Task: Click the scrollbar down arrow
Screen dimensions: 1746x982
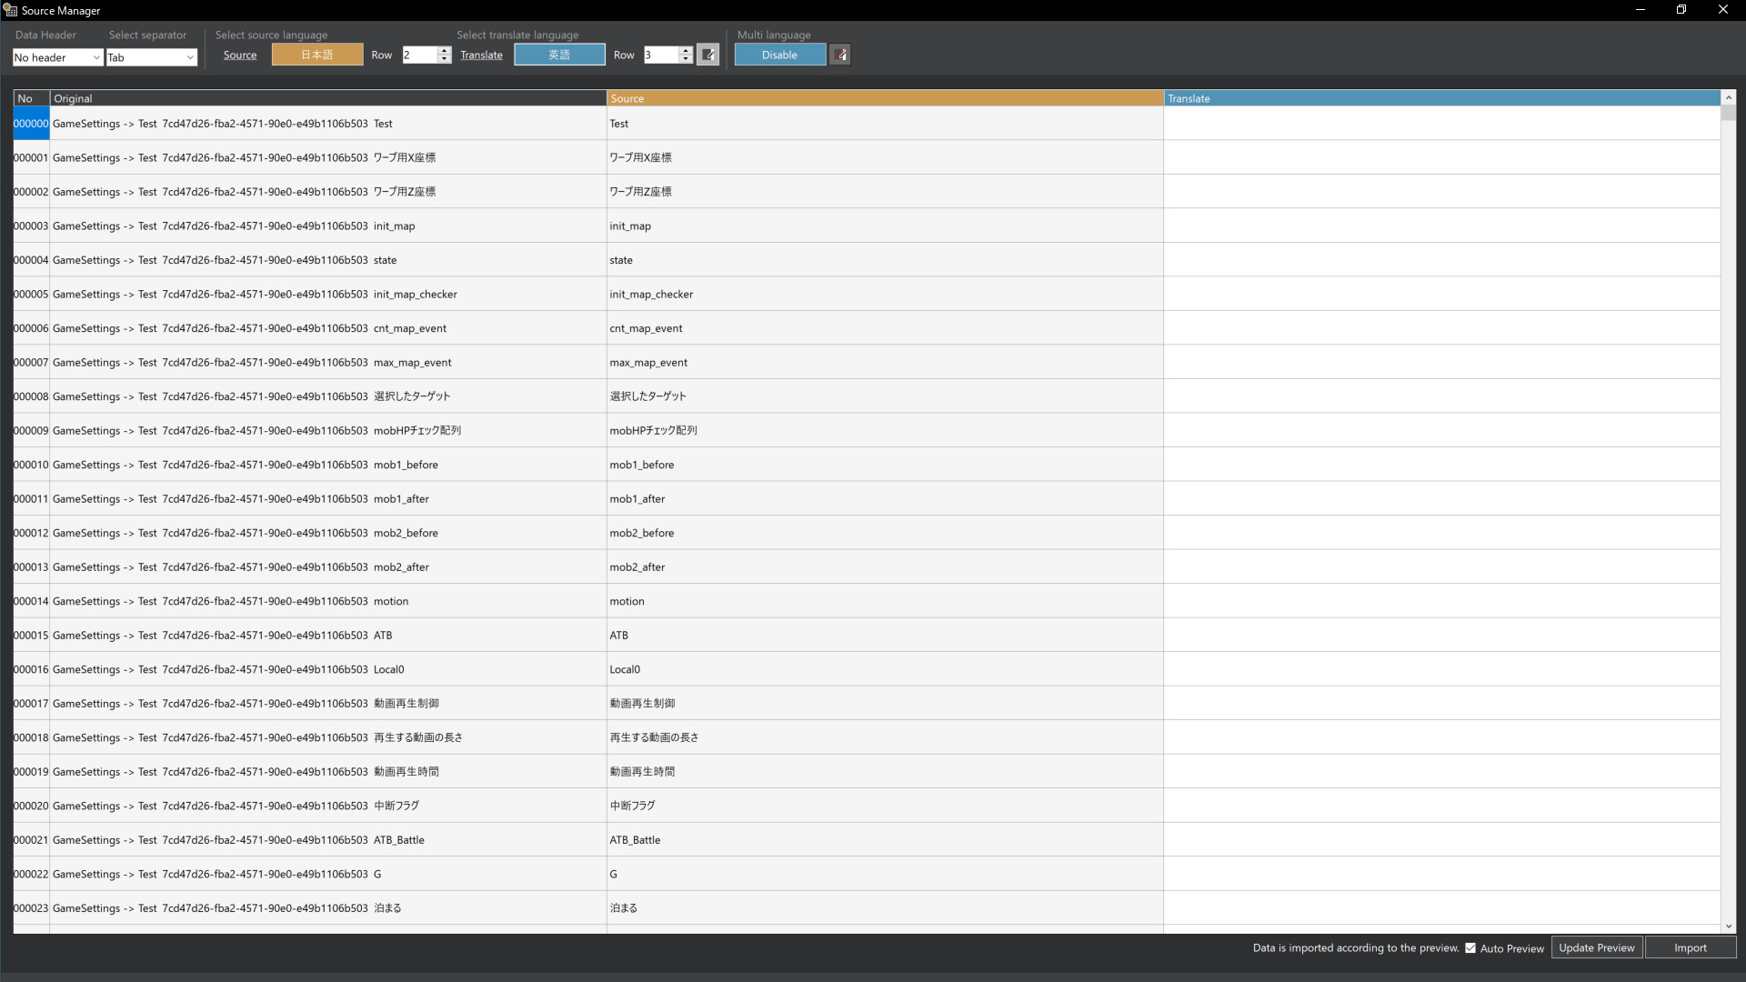Action: [x=1729, y=927]
